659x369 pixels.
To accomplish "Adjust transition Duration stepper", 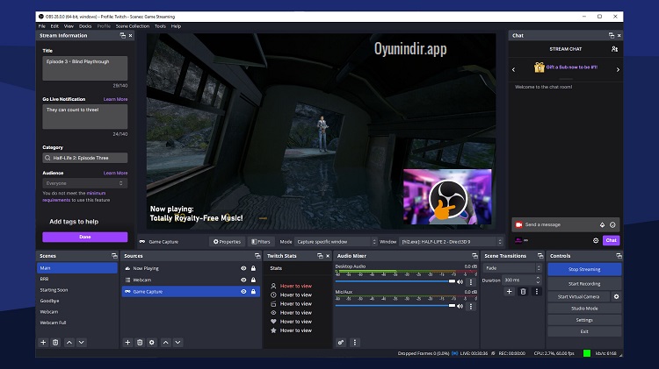I will point(538,280).
